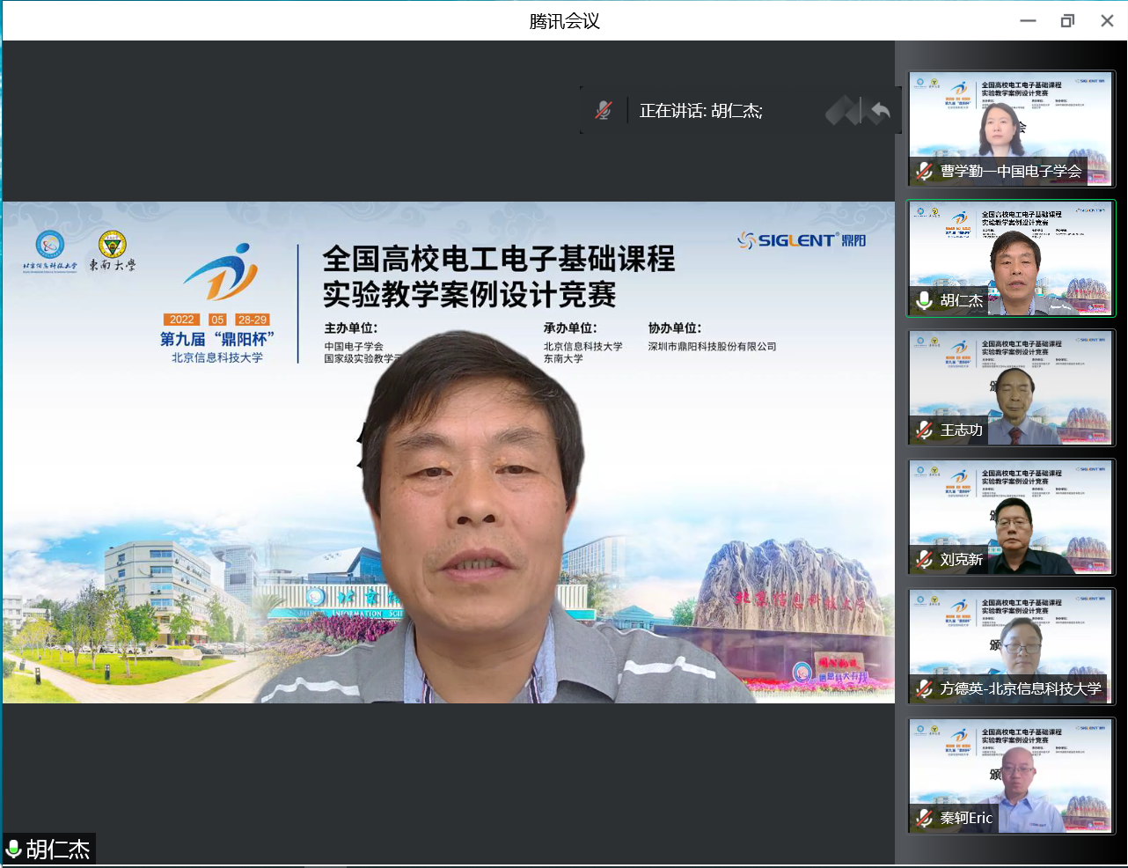The height and width of the screenshot is (868, 1128).
Task: Click muted mic icon beside 刘克新
Action: pos(924,560)
